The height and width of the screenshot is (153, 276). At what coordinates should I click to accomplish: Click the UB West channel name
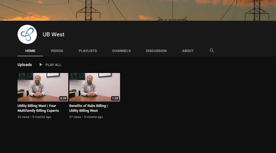pyautogui.click(x=53, y=34)
